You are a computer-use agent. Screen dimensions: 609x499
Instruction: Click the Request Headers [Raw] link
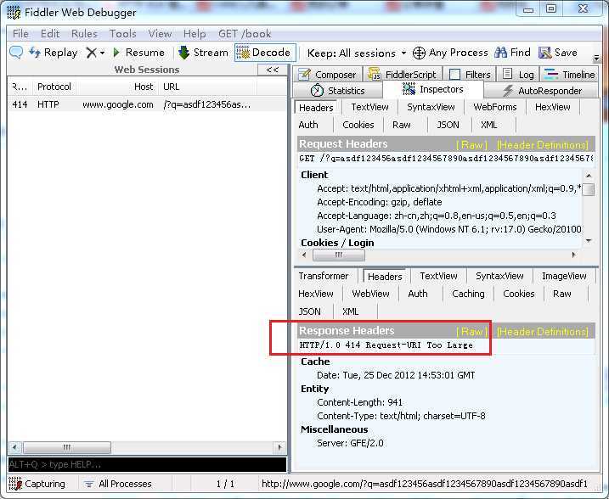(471, 145)
